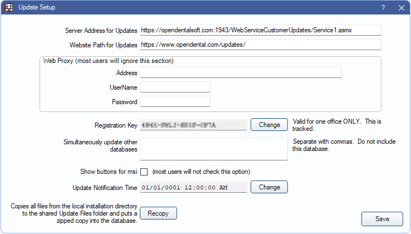Select the Update Notification Time field
The width and height of the screenshot is (411, 234).
(x=193, y=187)
